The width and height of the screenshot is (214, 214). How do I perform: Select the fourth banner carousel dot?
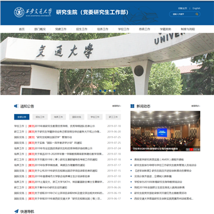[x=114, y=91]
